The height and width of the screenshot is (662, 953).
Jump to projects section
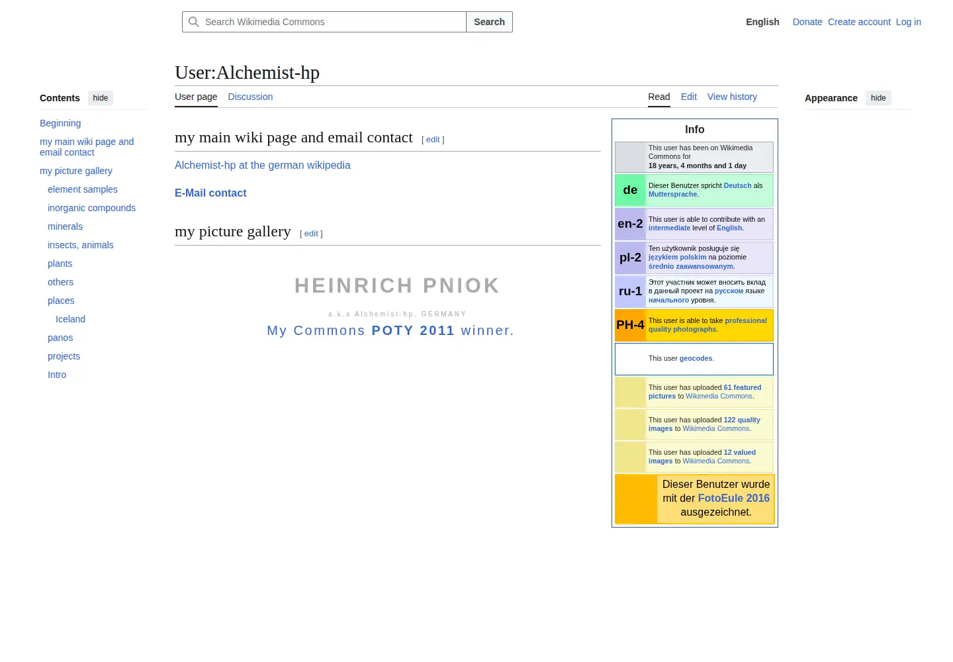tap(64, 356)
